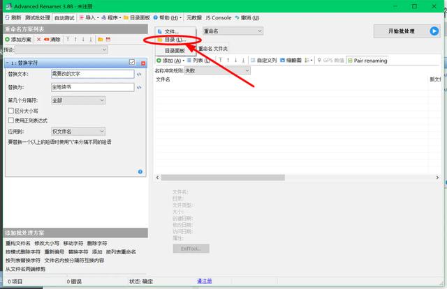Click 缩略图 thumbnails button

tap(291, 61)
